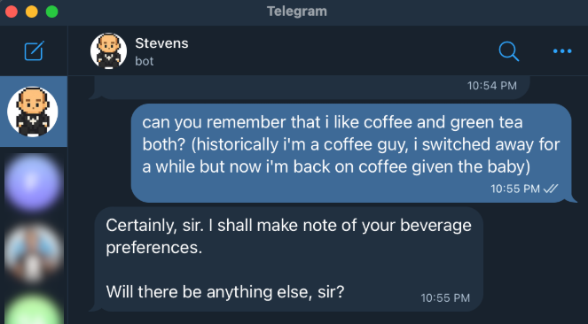
Task: Close the Telegram window with red button
Action: pos(12,12)
